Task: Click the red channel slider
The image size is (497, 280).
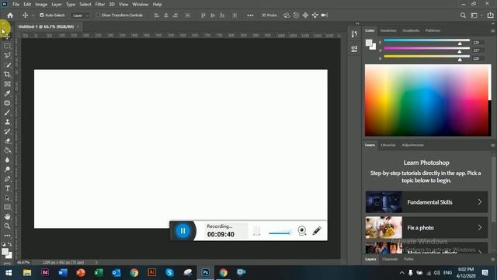Action: (x=426, y=40)
